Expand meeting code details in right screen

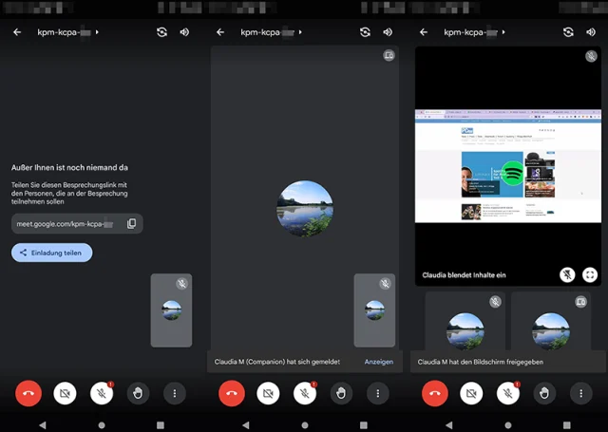(x=503, y=32)
